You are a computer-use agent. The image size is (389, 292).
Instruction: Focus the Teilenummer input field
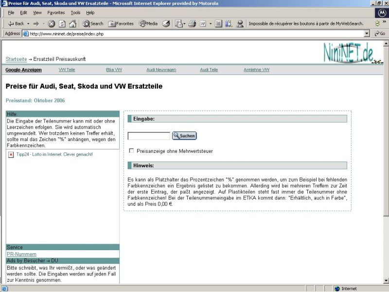[149, 136]
